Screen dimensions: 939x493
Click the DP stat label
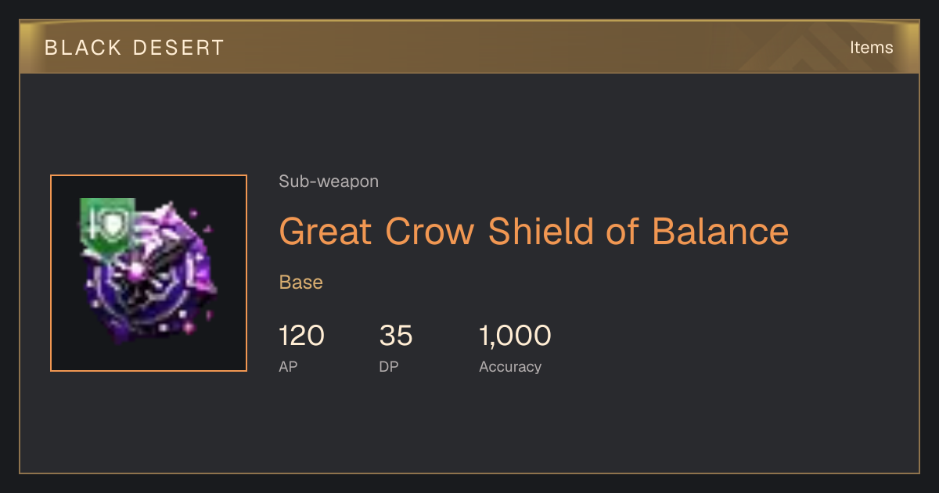(x=389, y=366)
